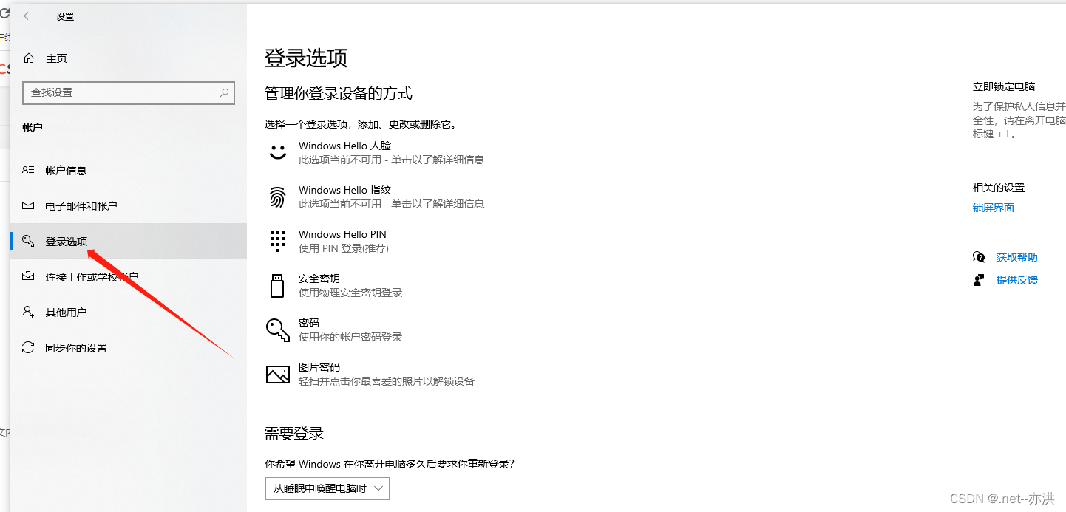Click the search magnifier in 查找设置 box
Image resolution: width=1066 pixels, height=512 pixels.
(x=224, y=93)
